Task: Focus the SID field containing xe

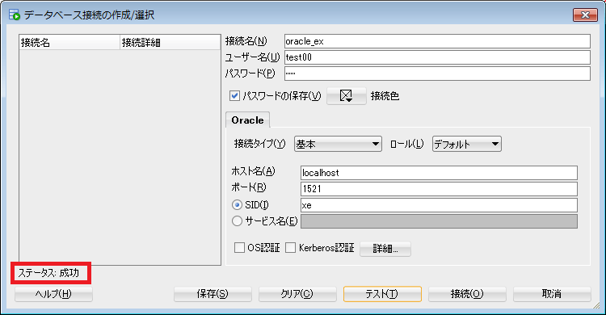Action: pyautogui.click(x=439, y=205)
